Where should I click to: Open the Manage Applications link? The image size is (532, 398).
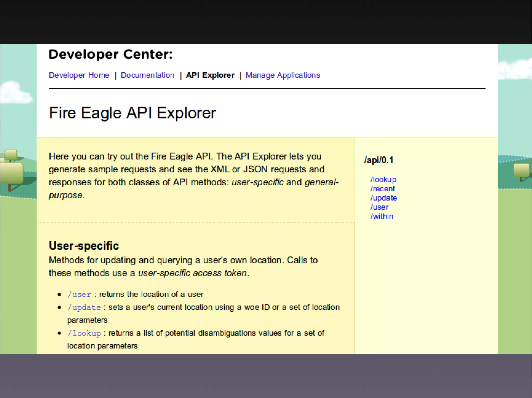283,75
